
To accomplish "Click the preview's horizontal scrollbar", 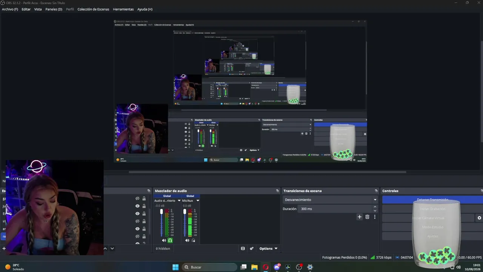I will pos(267,172).
